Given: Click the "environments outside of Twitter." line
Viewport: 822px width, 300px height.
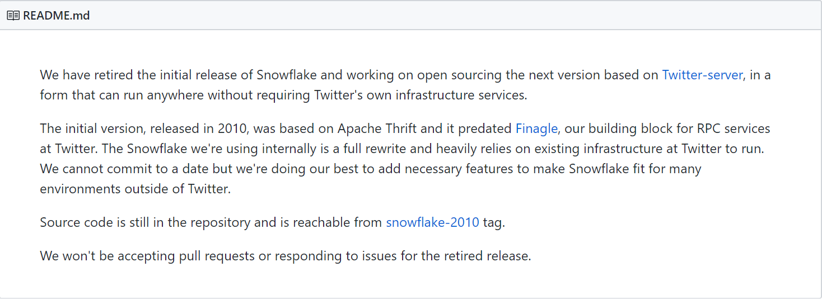Looking at the screenshot, I should click(135, 189).
